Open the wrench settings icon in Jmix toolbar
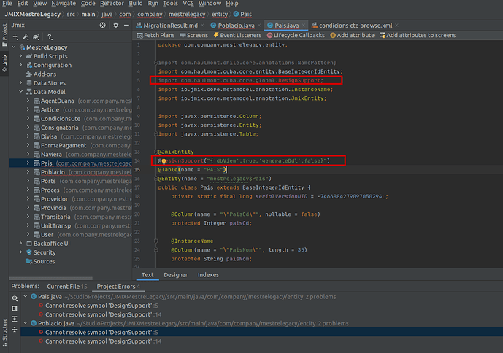Viewport: 503px width, 353px height. [x=26, y=37]
